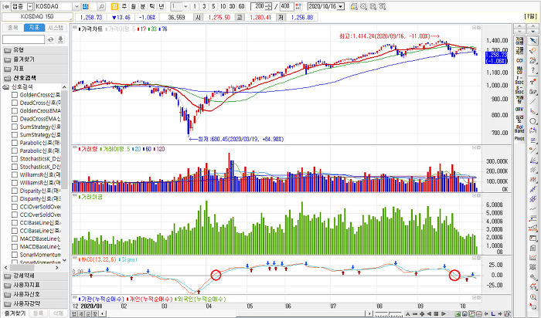
Task: Check the first StochasticsK_D checkbox
Action: point(15,159)
